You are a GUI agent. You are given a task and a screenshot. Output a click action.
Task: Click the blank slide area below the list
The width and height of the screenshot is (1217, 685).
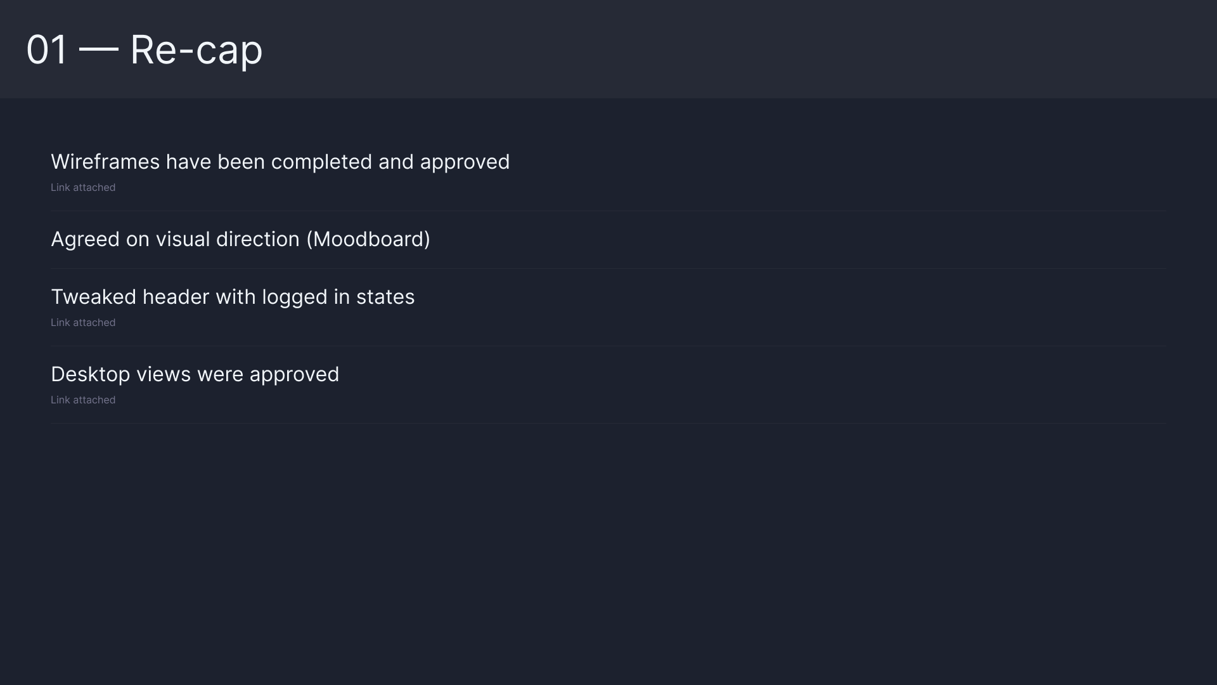[608, 552]
